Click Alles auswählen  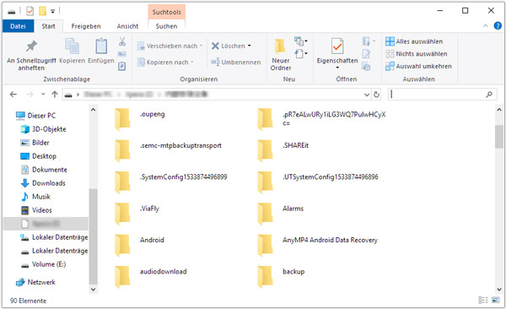click(x=414, y=41)
